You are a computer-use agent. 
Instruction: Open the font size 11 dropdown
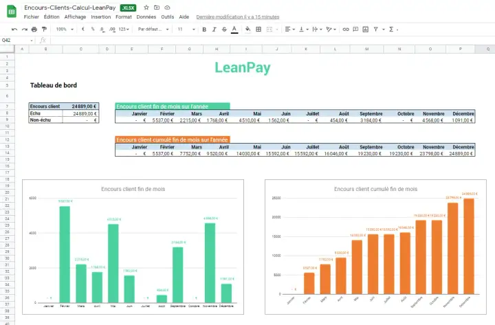186,30
